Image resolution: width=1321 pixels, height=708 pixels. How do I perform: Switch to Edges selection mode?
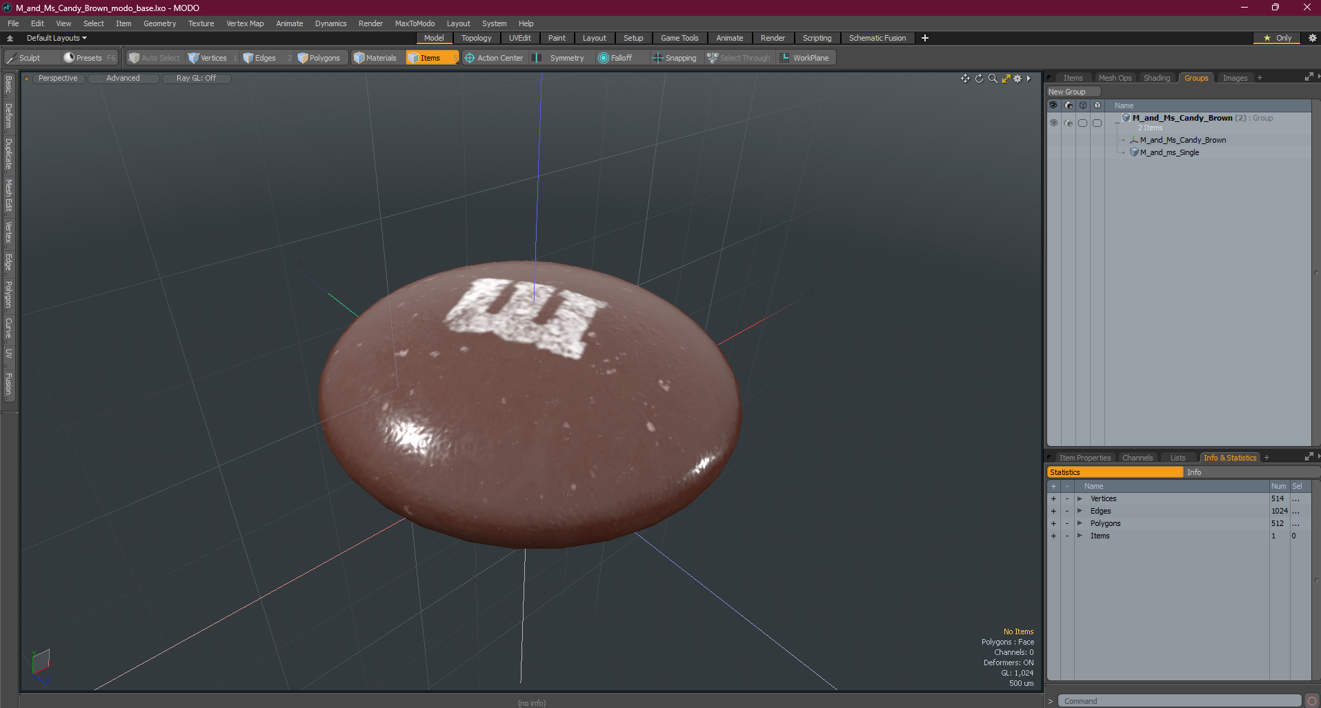click(x=265, y=58)
